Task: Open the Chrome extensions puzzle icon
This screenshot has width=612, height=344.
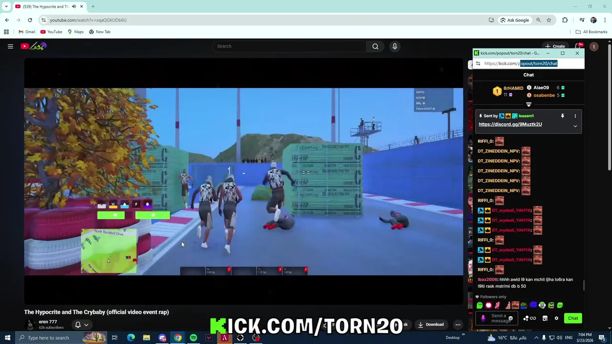Action: click(x=565, y=20)
